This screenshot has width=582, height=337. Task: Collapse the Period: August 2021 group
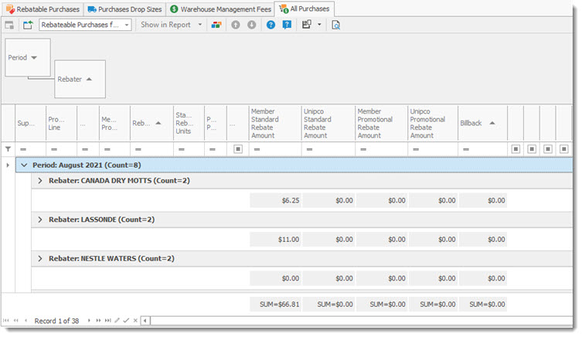tap(24, 165)
